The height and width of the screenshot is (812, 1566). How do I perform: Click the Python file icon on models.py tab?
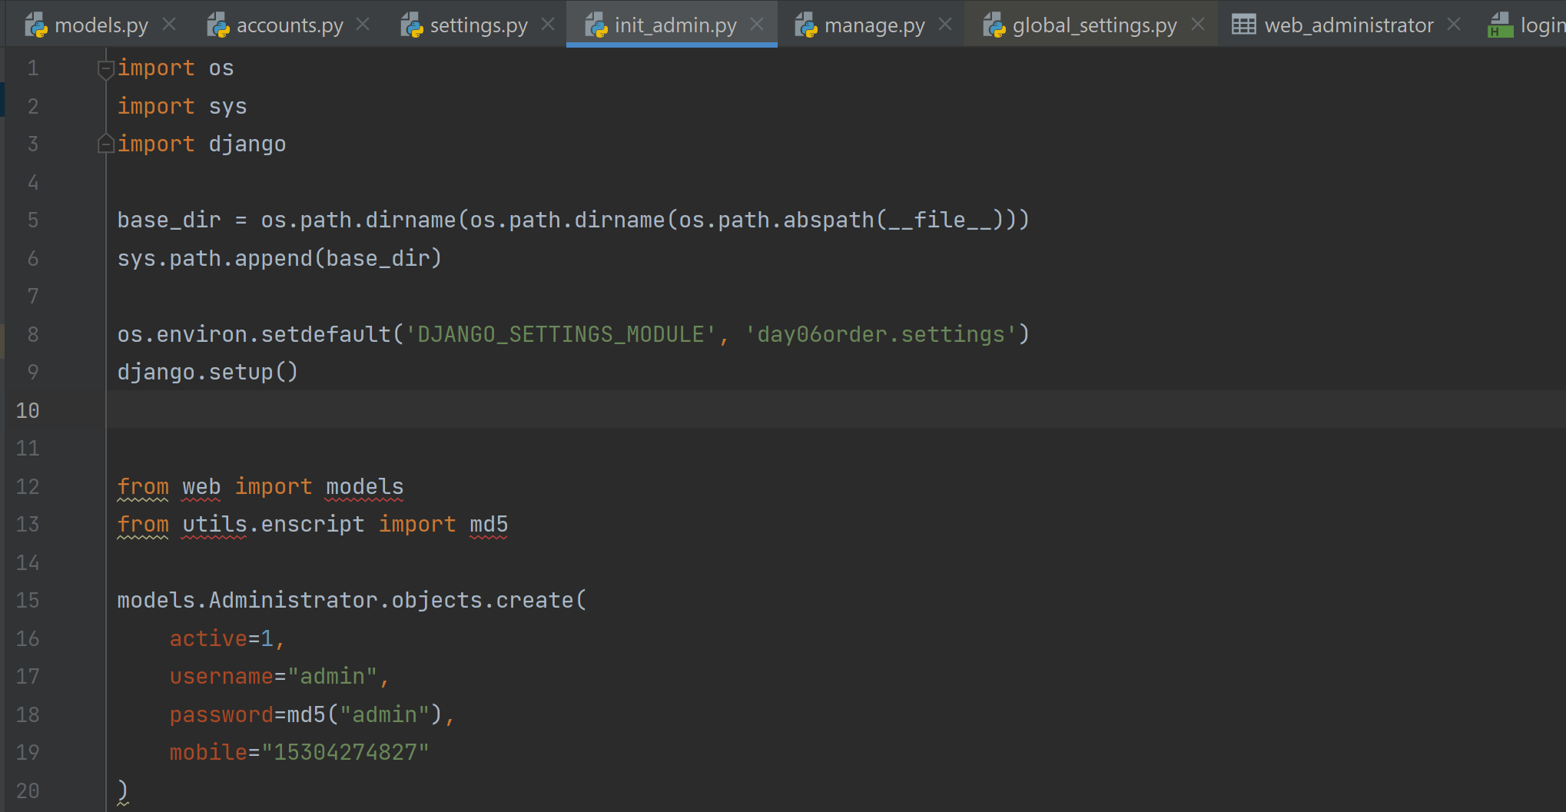[x=36, y=25]
